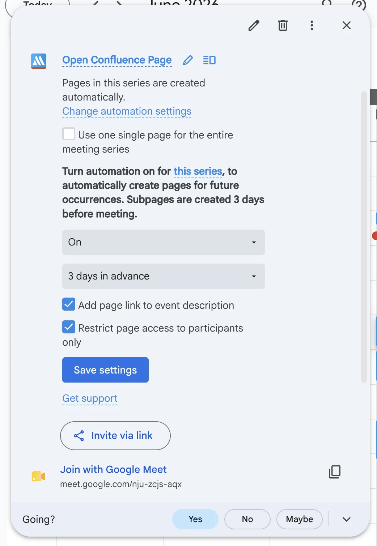Screen dimensions: 377x546
Task: Click the edit event pencil icon
Action: point(254,25)
